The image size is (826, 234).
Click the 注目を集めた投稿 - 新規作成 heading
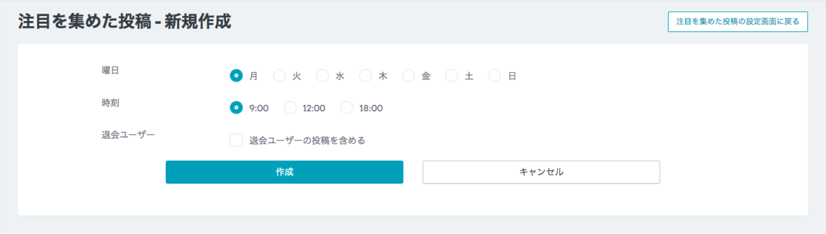pos(125,22)
